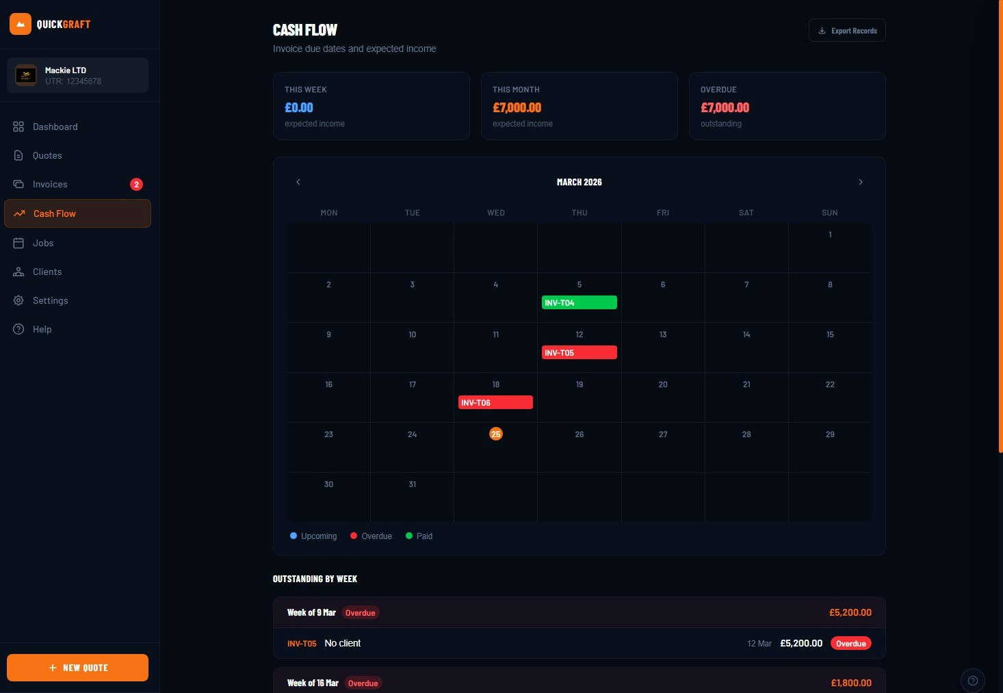Click the Quotes document icon
Image resolution: width=1003 pixels, height=693 pixels.
coord(18,155)
